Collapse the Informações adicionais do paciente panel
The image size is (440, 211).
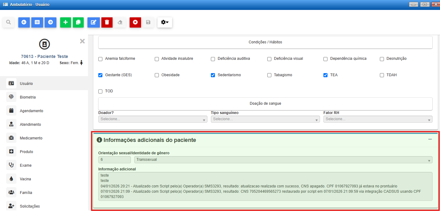pos(430,139)
